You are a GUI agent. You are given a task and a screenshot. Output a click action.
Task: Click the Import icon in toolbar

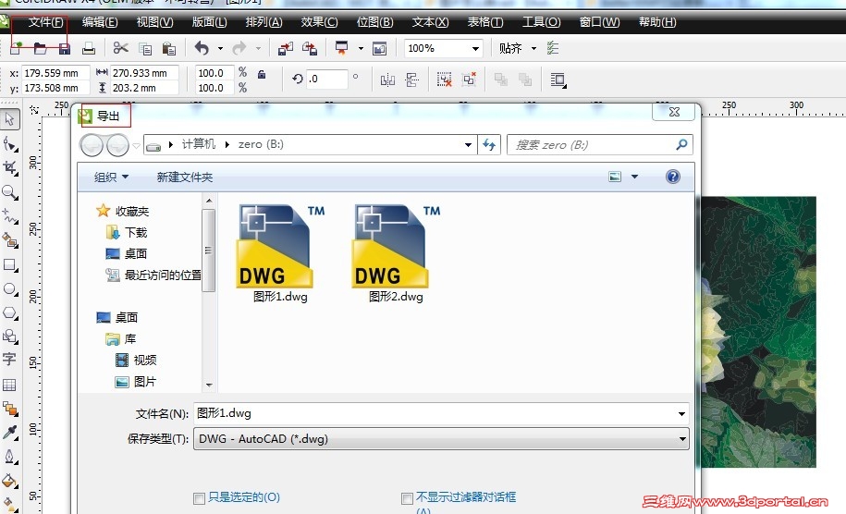pos(286,49)
